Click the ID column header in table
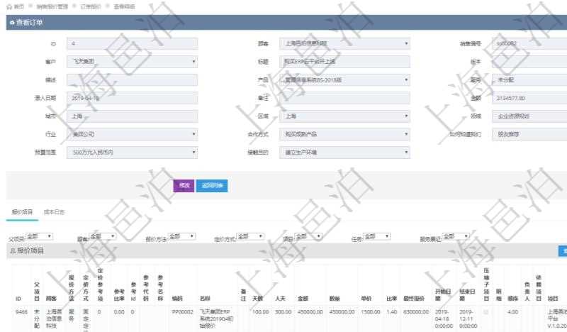 (x=18, y=299)
